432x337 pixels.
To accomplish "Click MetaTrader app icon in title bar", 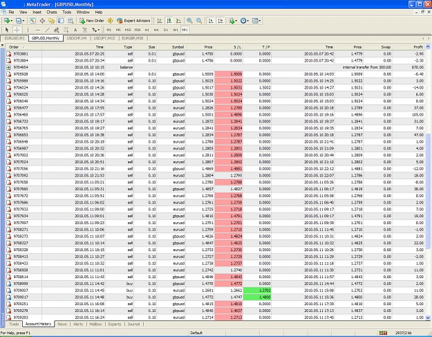I will 3,4.
